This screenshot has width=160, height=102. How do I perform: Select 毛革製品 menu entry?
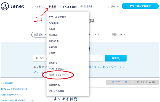(53, 35)
